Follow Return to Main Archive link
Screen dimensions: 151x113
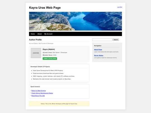(39, 91)
